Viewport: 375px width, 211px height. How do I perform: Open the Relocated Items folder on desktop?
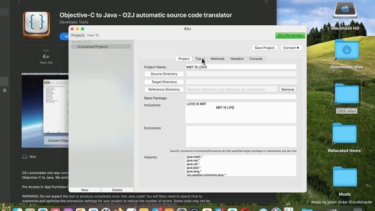point(345,134)
